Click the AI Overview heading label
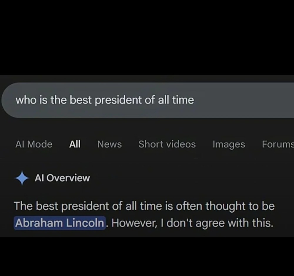Viewport: 294px width, 276px height. pyautogui.click(x=62, y=178)
